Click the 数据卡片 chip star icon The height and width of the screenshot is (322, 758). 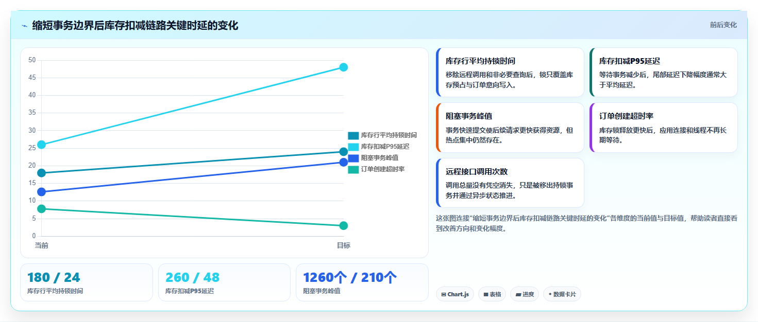[550, 294]
